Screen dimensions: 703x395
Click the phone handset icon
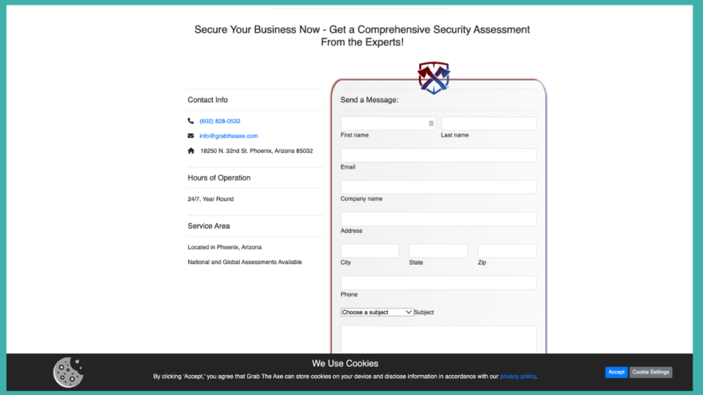(191, 121)
